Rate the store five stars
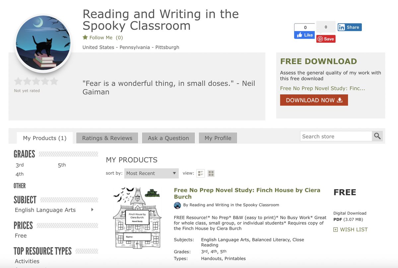The height and width of the screenshot is (268, 398). [x=53, y=81]
